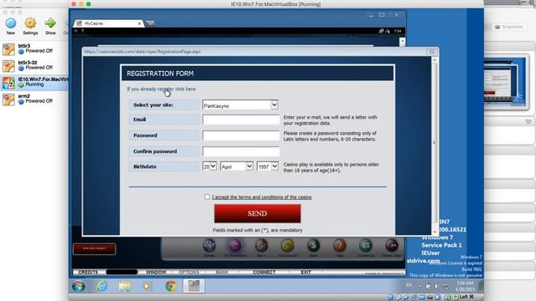Screen dimensions: 536x301
Task: Open the Bank dollar icon
Action: 313,245
